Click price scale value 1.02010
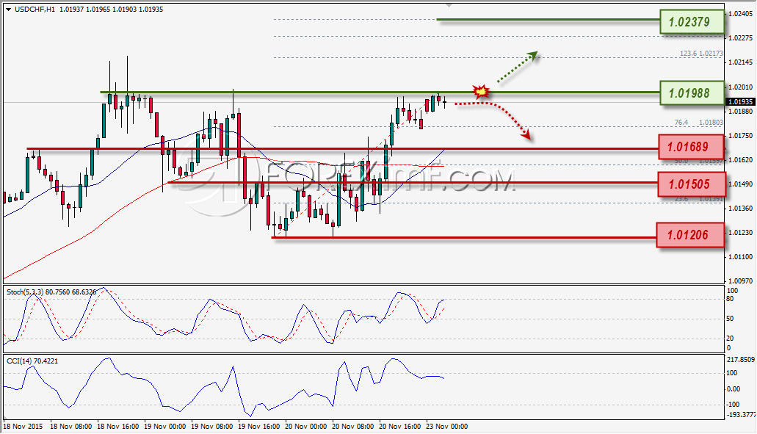757x434 pixels. 741,87
